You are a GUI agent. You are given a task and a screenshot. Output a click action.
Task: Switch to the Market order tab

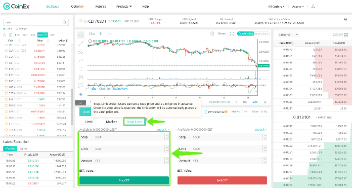click(111, 122)
